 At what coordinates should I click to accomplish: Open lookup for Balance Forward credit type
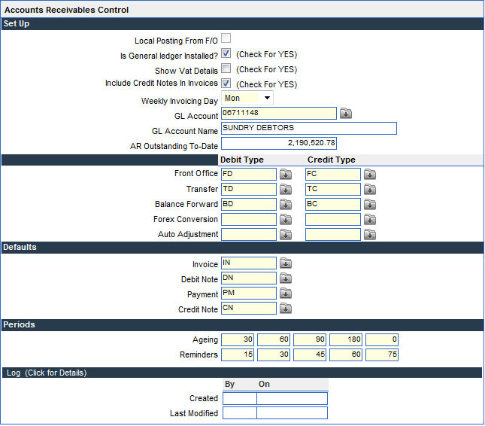[x=369, y=204]
